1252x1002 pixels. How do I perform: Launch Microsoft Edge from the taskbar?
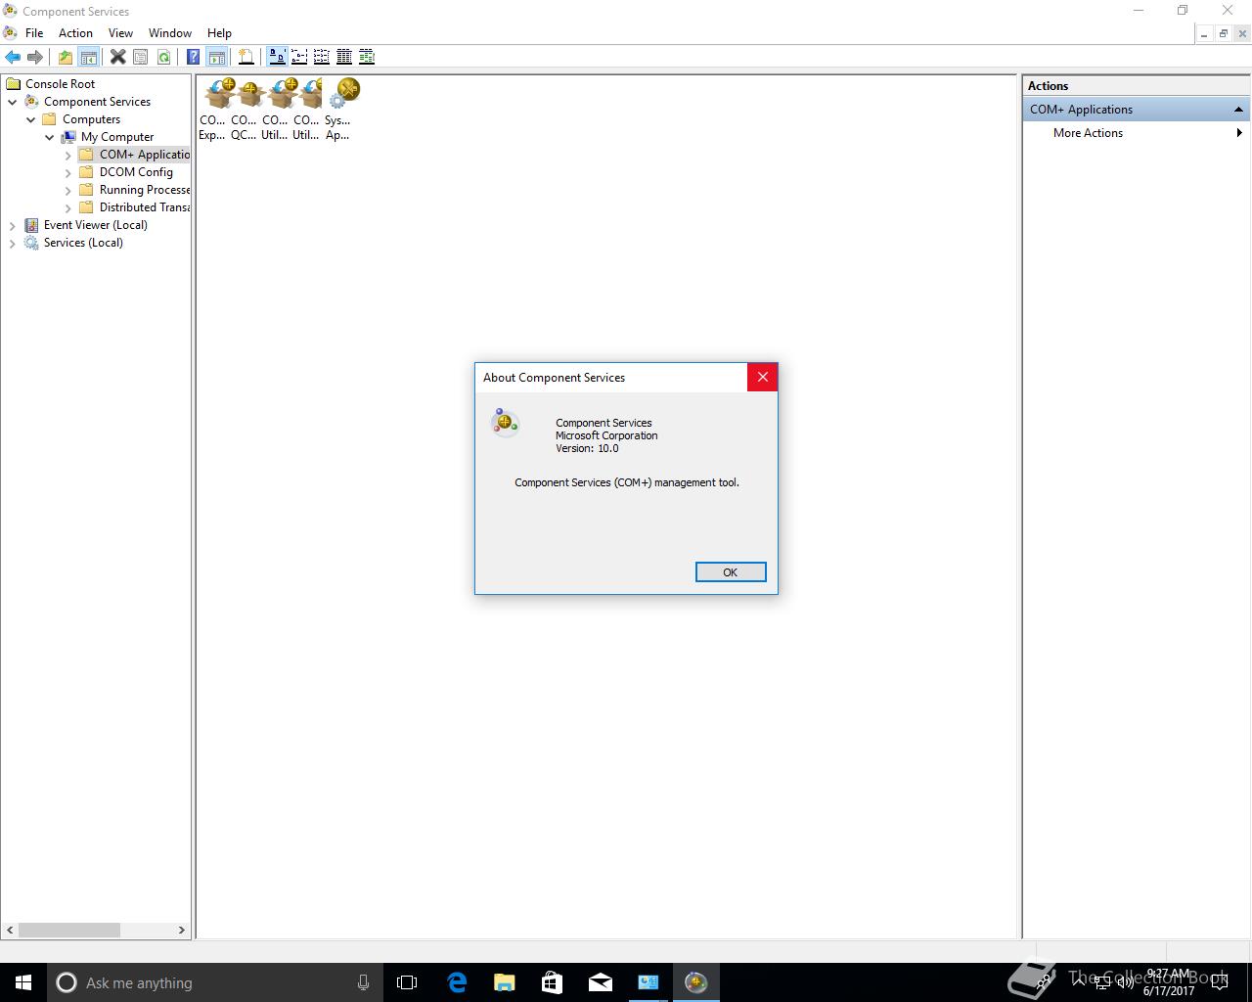pos(457,982)
